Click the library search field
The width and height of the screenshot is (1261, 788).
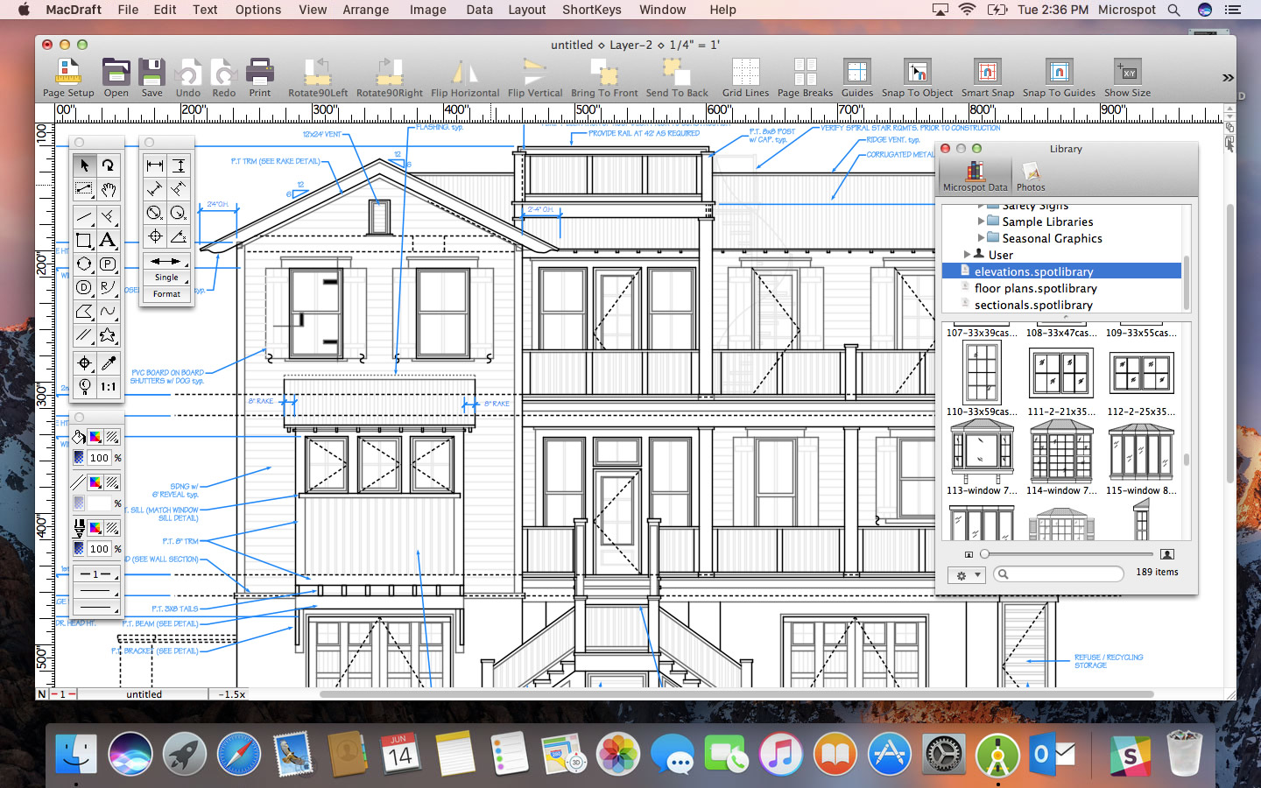pos(1059,574)
